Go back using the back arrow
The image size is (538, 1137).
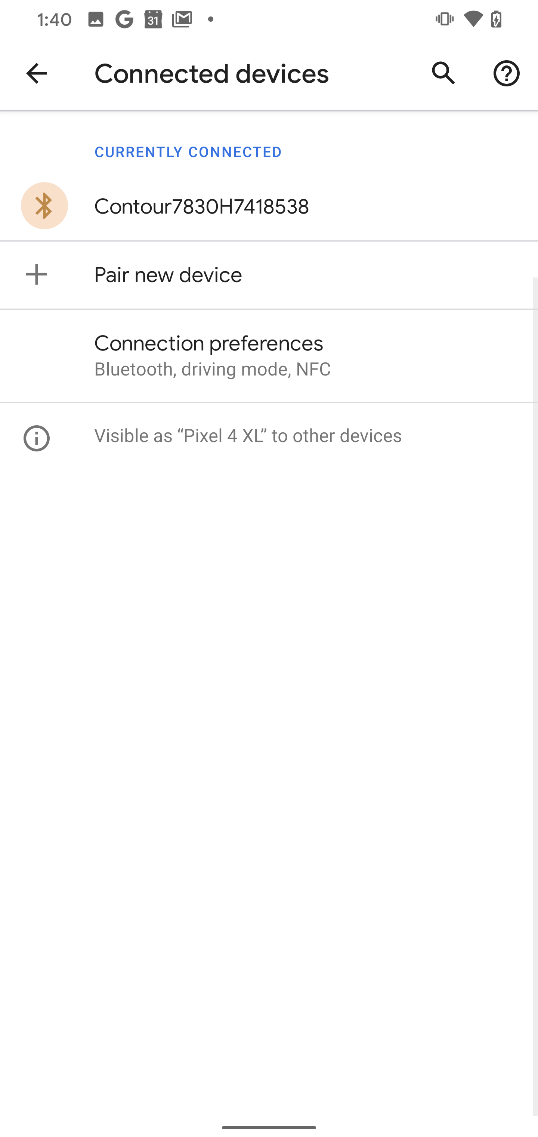pyautogui.click(x=37, y=73)
